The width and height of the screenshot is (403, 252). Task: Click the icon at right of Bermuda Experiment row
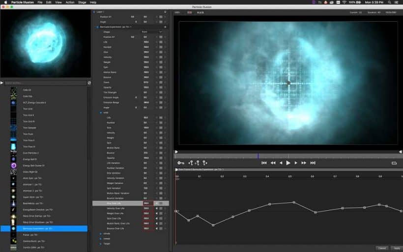click(165, 27)
